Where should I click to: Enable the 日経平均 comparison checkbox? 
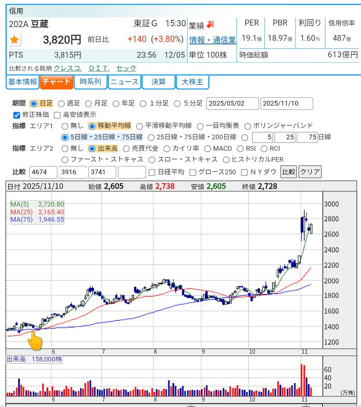click(x=151, y=172)
